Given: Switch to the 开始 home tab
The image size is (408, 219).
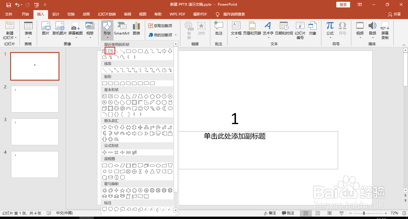Looking at the screenshot, I should point(25,14).
